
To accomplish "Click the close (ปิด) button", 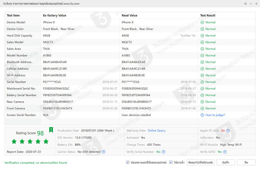I will pyautogui.click(x=246, y=162).
